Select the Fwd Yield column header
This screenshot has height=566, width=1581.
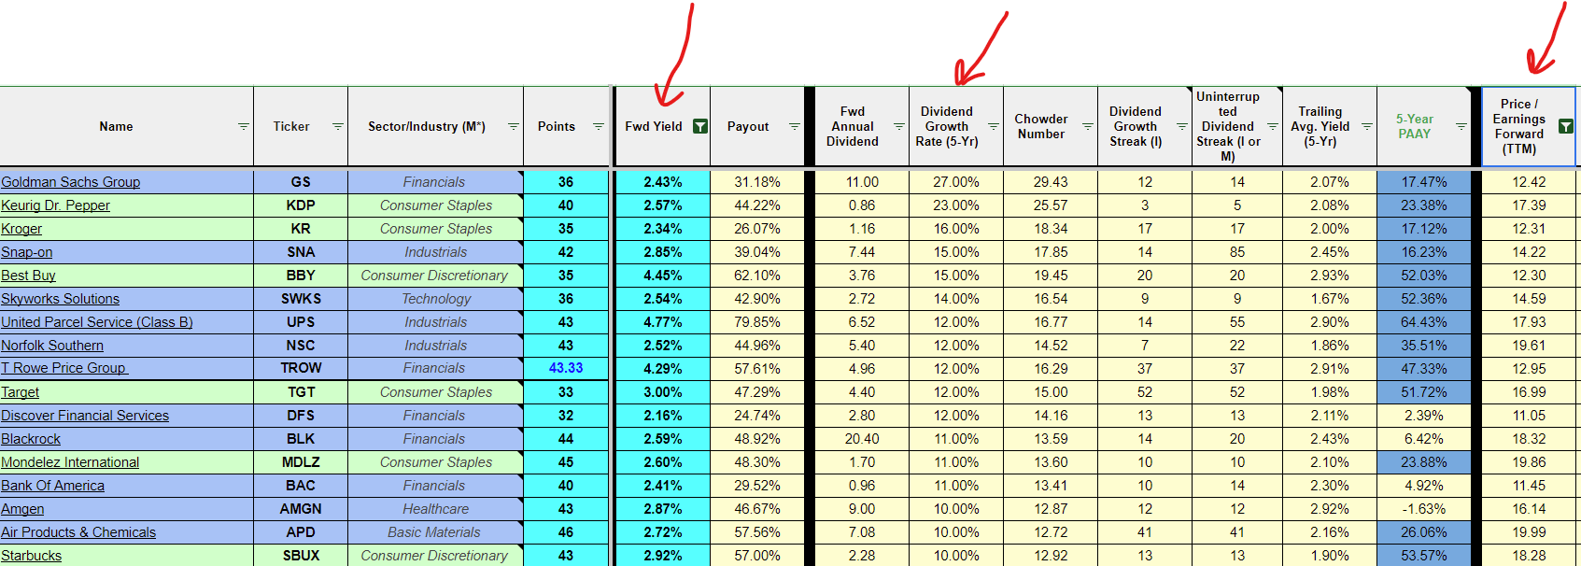click(661, 126)
